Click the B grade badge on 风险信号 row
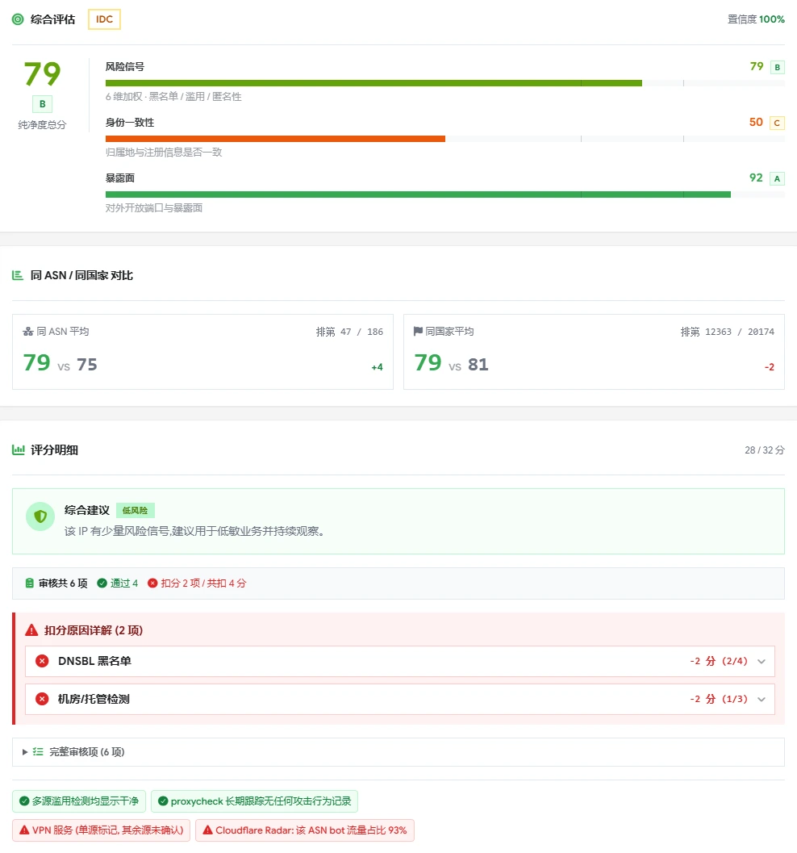This screenshot has width=797, height=853. [x=777, y=68]
